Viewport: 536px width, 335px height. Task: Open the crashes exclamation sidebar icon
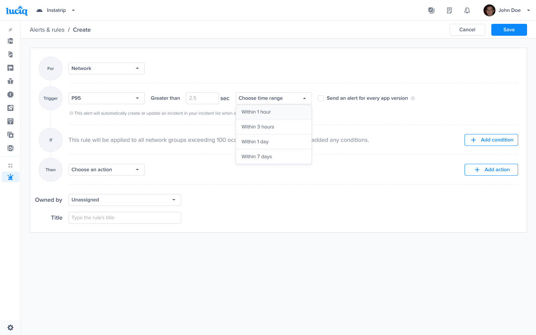10,95
